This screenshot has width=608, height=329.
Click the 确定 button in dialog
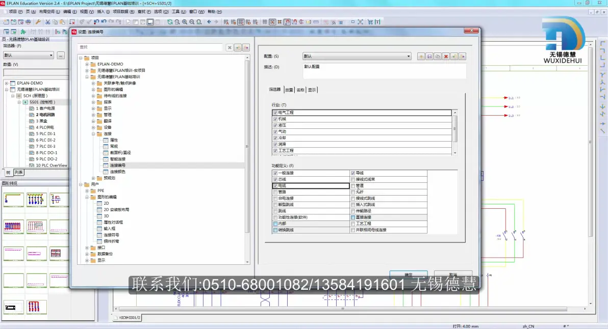[408, 274]
